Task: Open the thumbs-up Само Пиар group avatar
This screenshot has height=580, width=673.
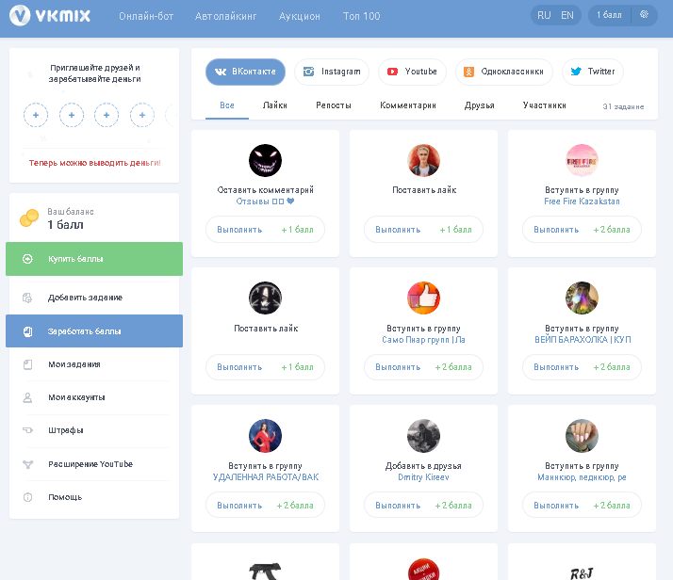Action: pos(423,298)
